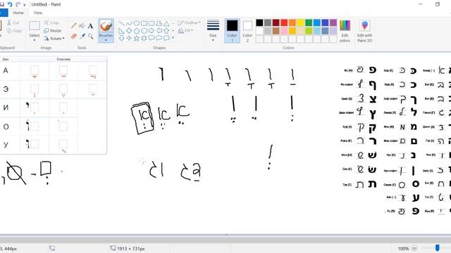Open the shape Fill dropdown
Screen dimensions: 451x253
[185, 30]
